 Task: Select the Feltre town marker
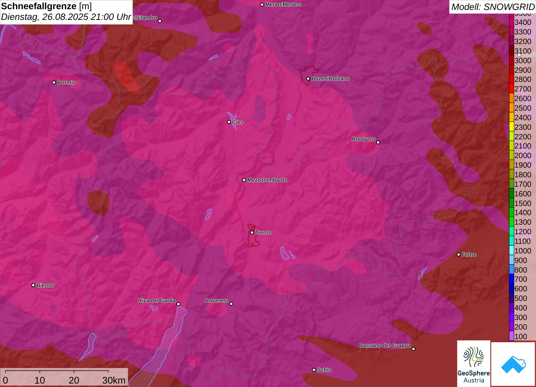point(459,255)
